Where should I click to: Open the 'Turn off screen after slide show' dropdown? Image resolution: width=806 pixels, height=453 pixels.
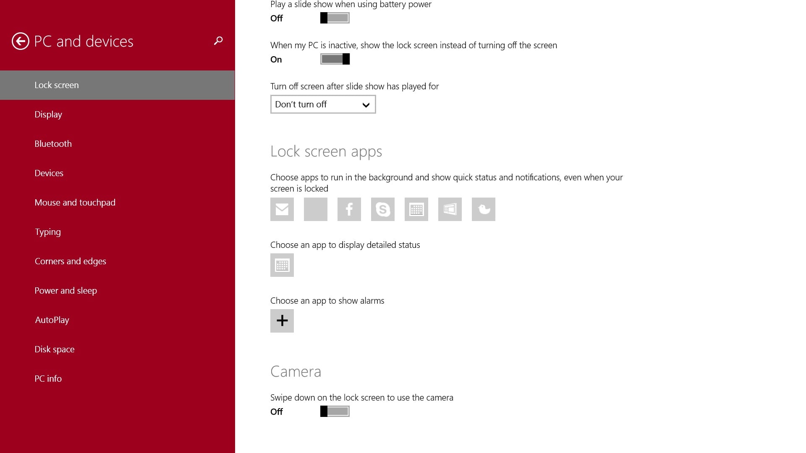point(322,104)
